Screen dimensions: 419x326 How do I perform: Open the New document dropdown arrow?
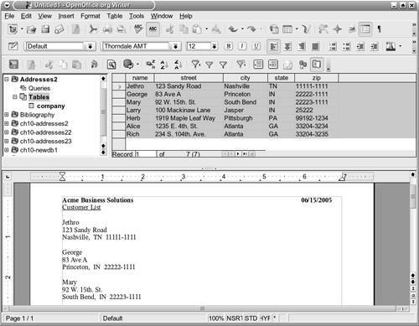[22, 29]
